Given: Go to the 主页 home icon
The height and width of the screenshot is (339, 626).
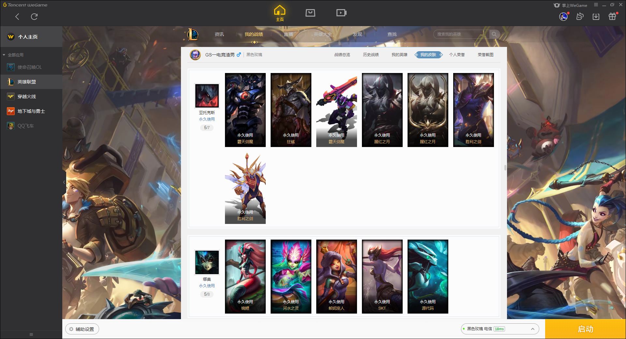Looking at the screenshot, I should [x=280, y=13].
